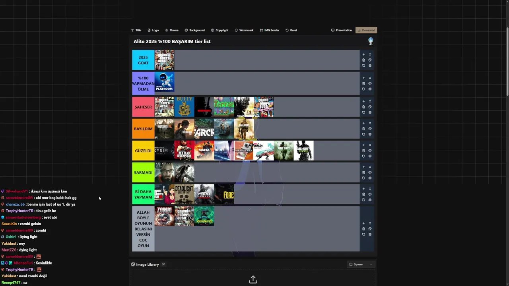Add an item to the GÜZELDİ row
Viewport: 509px width, 286px height.
(363, 145)
